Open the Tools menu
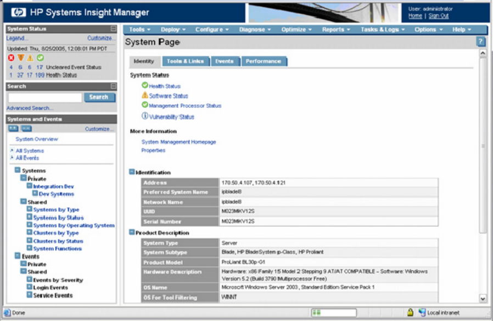Viewport: 493px width, 321px height. click(139, 30)
